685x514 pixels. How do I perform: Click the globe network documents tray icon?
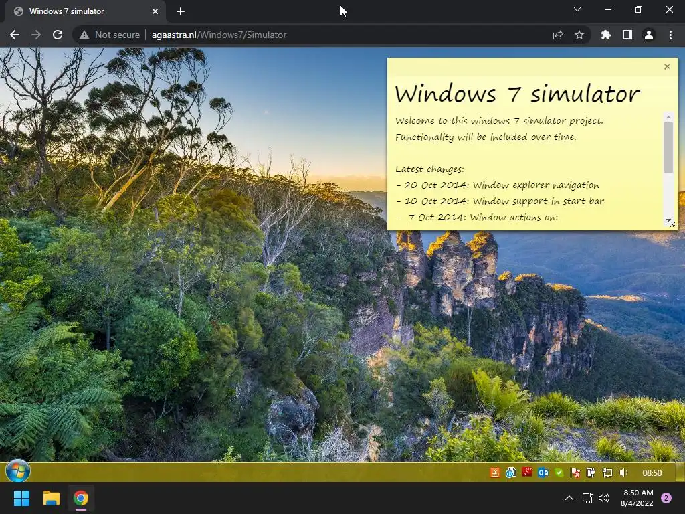pos(510,473)
